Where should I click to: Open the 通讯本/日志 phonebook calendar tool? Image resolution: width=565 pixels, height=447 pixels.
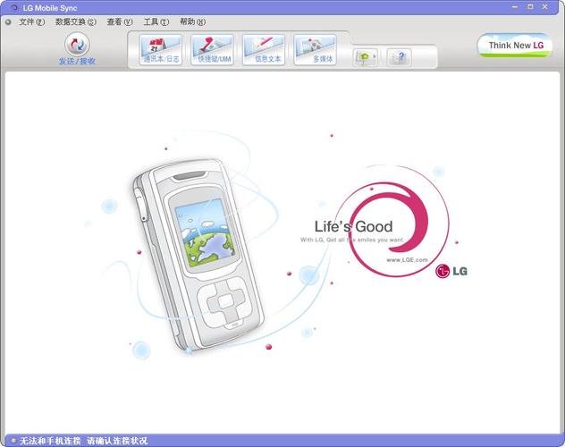[161, 50]
